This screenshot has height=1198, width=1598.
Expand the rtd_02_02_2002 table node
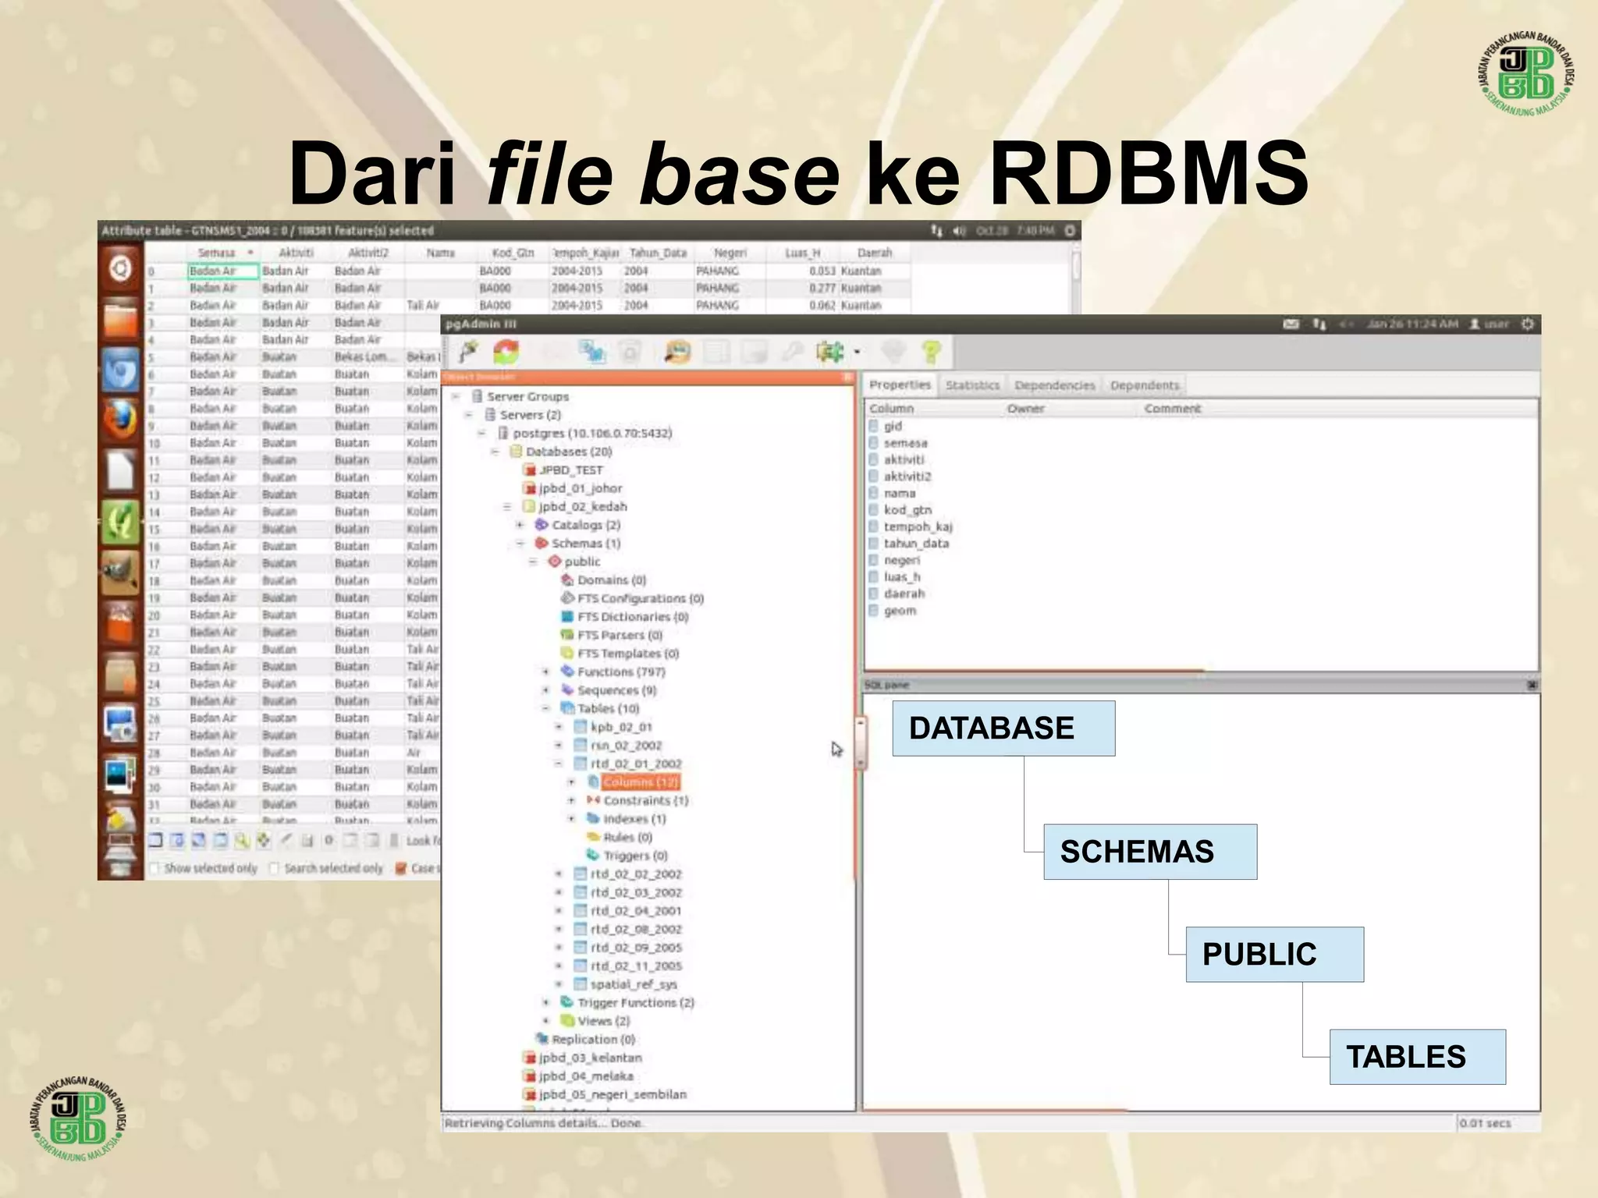pos(559,874)
